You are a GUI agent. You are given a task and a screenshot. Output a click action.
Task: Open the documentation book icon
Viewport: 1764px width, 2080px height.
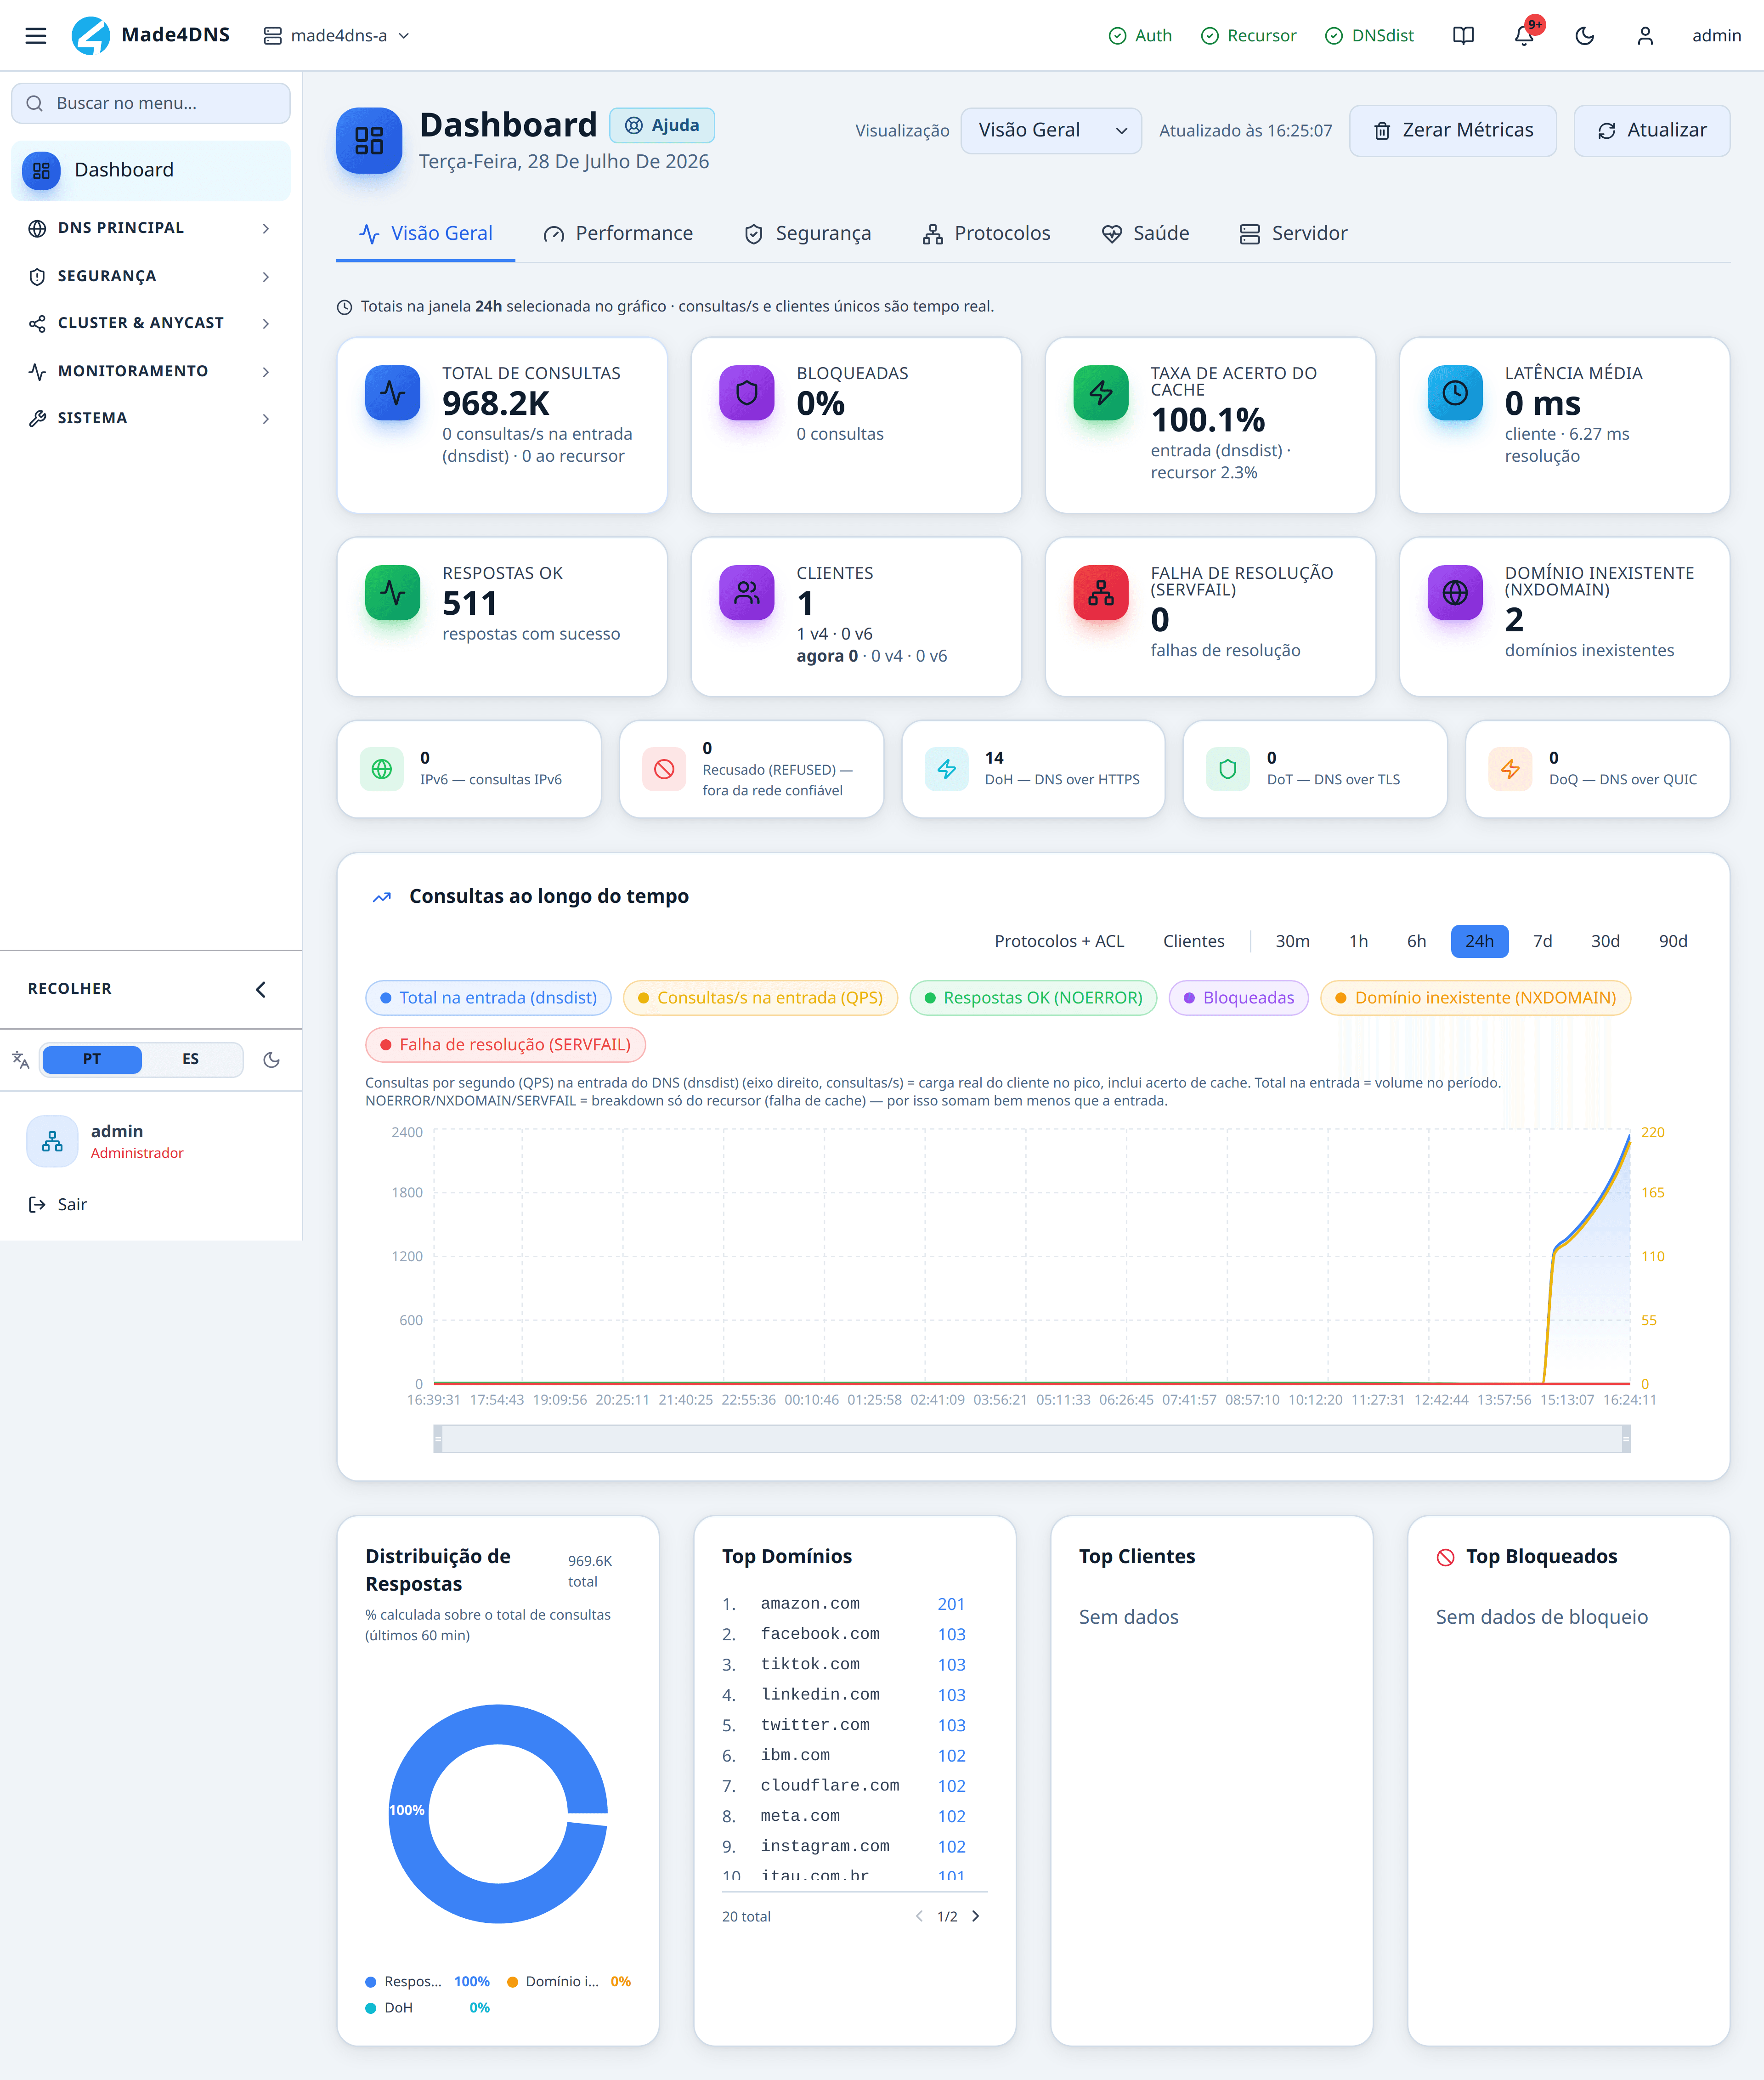pos(1463,36)
